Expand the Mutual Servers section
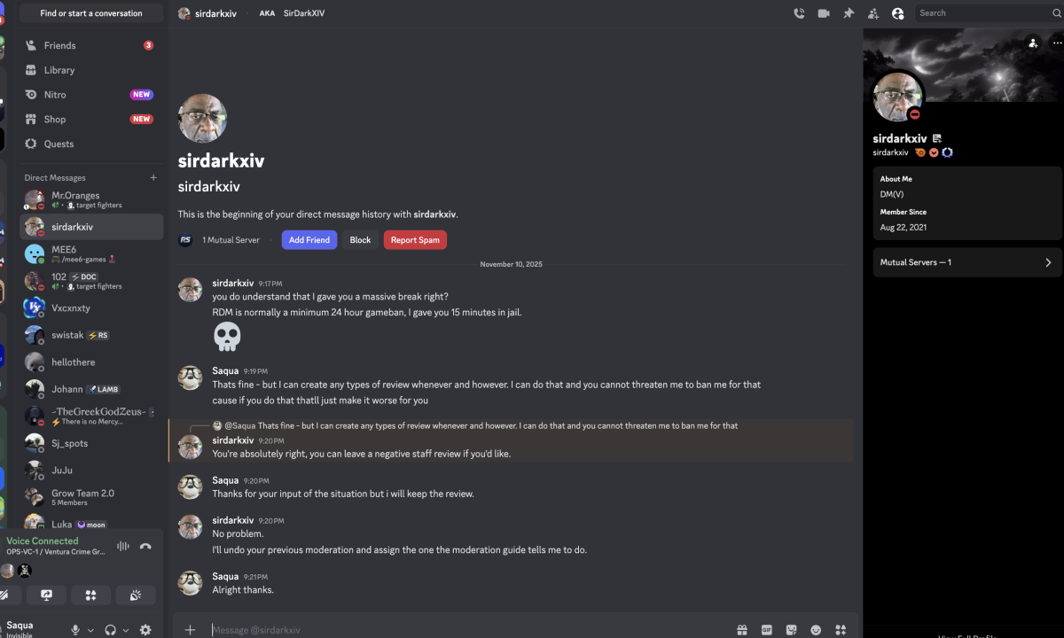Screen dimensions: 1064x638 click(x=967, y=262)
